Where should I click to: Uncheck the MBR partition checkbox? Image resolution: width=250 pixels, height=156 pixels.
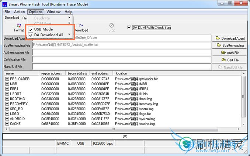pos(7,84)
